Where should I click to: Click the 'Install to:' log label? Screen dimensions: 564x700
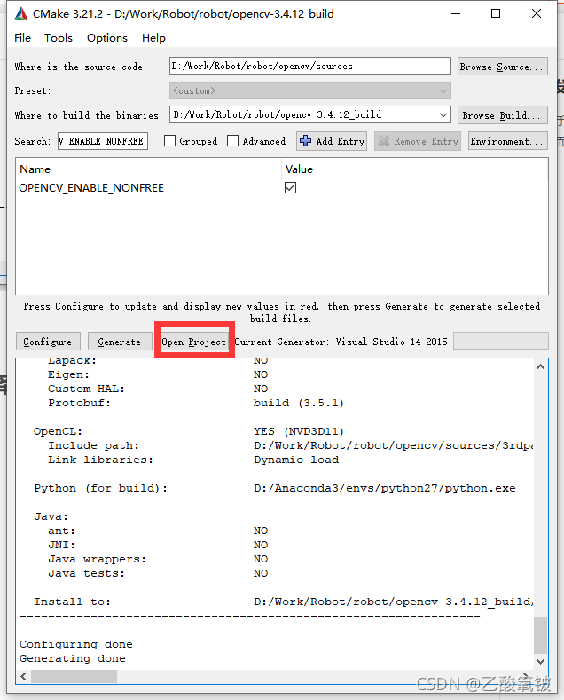tap(73, 602)
